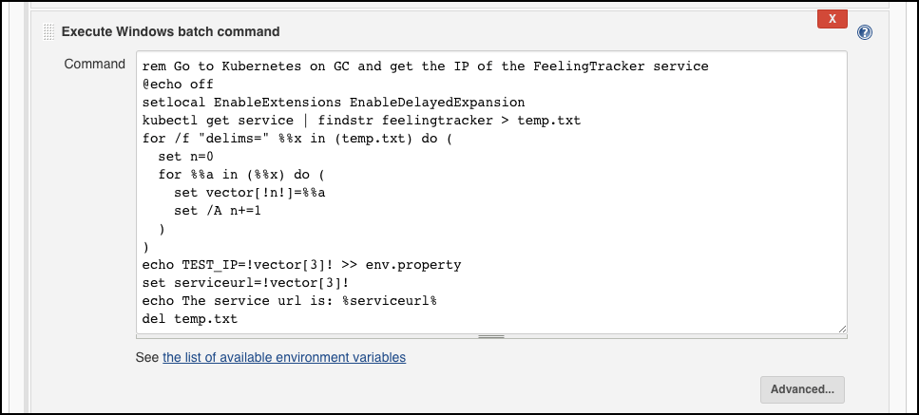This screenshot has height=415, width=919.
Task: Click the textarea bottom resize bar
Action: coord(491,336)
